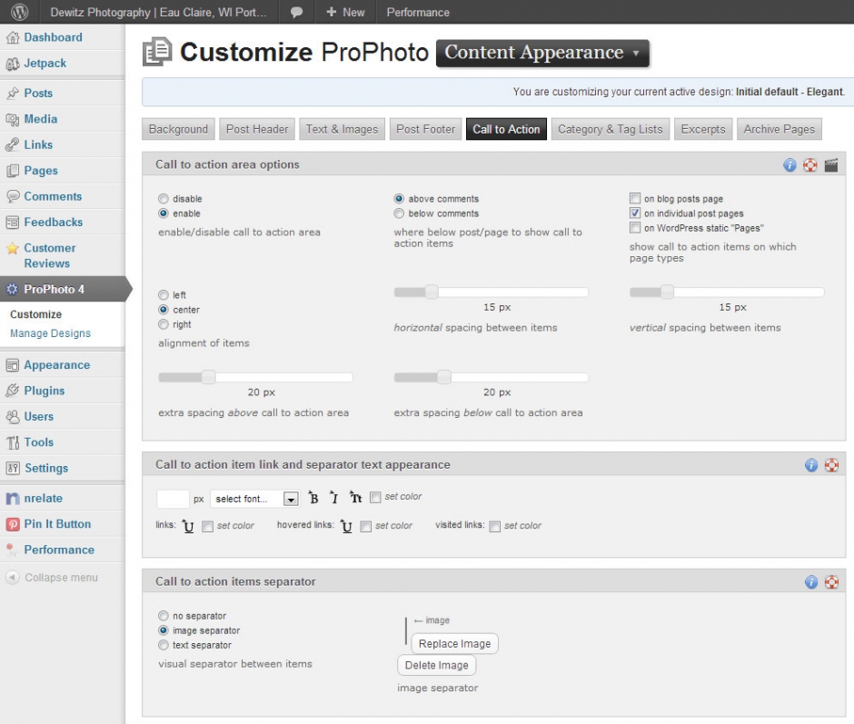The height and width of the screenshot is (724, 854).
Task: Click info icon in link and separator text appearance
Action: [811, 465]
